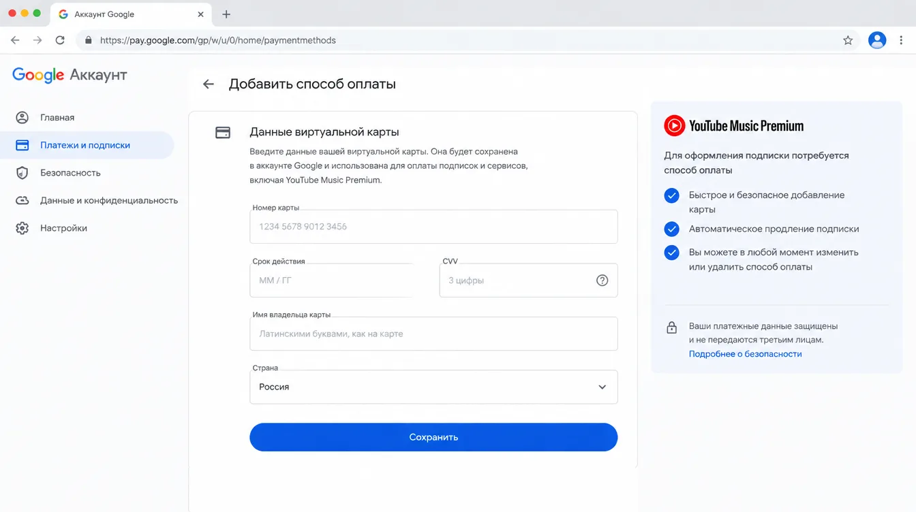Click the card icon beside Платежи и подписки

[x=22, y=145]
